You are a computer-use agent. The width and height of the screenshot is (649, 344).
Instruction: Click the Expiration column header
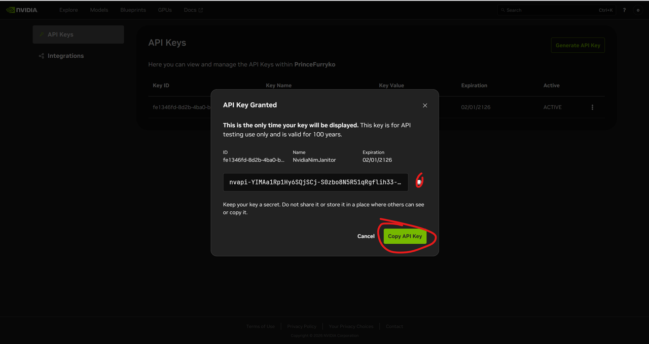pos(474,86)
